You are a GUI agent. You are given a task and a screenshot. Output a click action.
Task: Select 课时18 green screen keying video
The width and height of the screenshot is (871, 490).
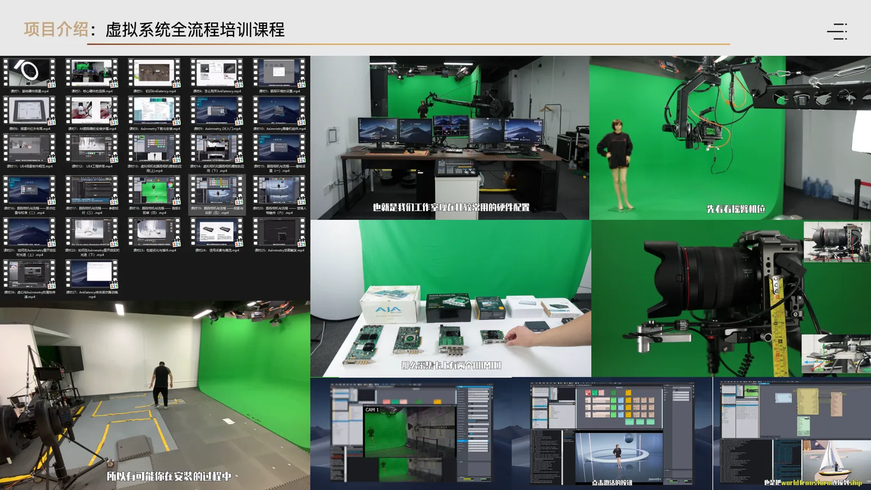155,191
